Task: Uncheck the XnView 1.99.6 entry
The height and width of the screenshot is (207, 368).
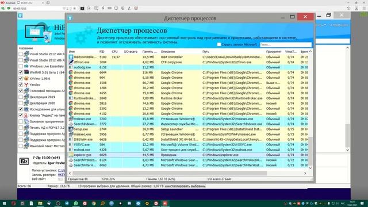Action: pos(21,78)
